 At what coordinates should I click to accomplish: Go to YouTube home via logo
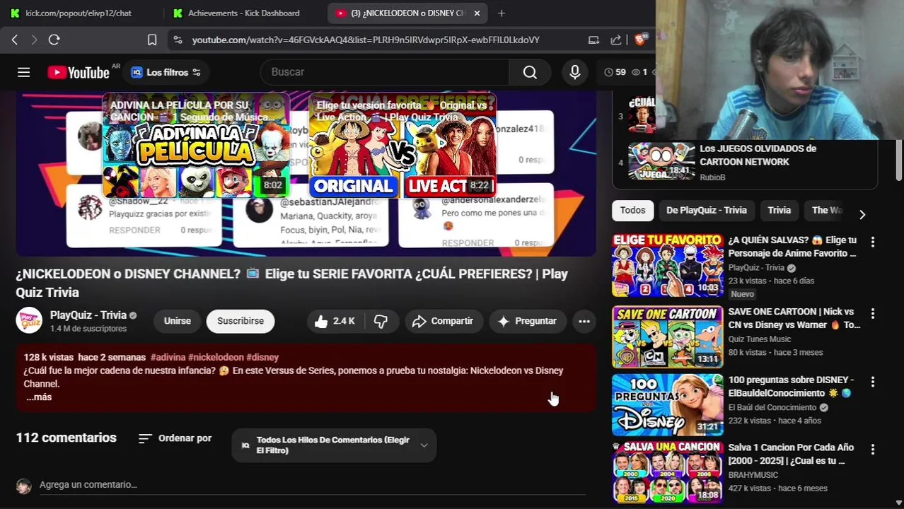pyautogui.click(x=79, y=72)
